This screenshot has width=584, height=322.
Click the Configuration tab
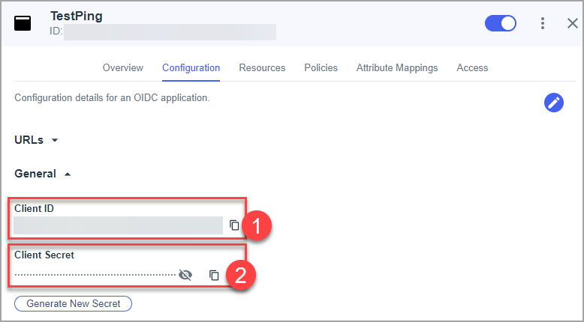pos(191,68)
